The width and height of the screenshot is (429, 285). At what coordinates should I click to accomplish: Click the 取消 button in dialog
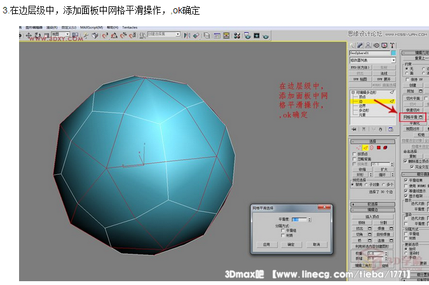coord(317,244)
